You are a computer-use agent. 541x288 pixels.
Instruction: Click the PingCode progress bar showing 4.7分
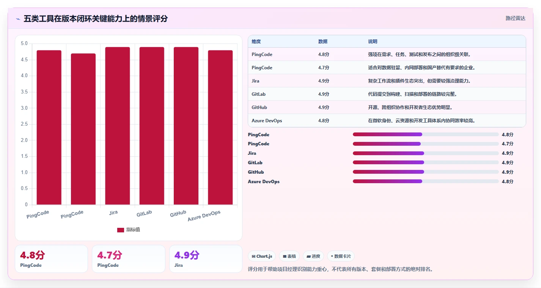(426, 144)
